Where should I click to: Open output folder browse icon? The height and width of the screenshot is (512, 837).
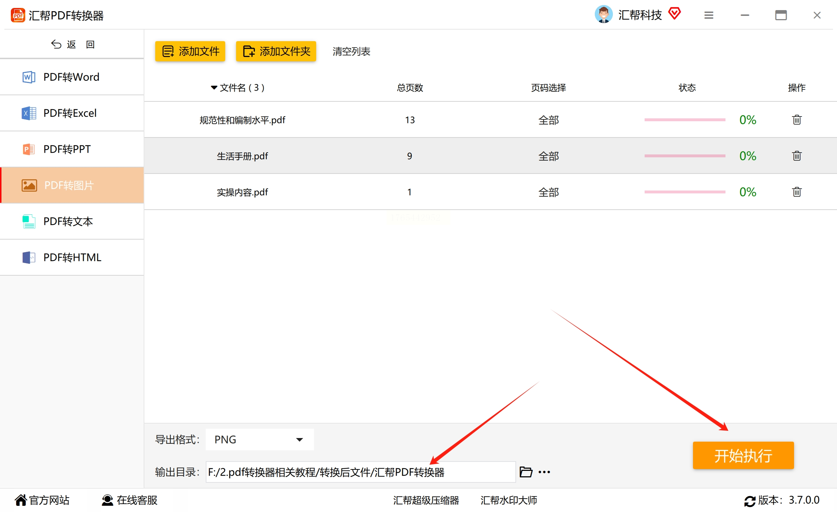pos(526,472)
